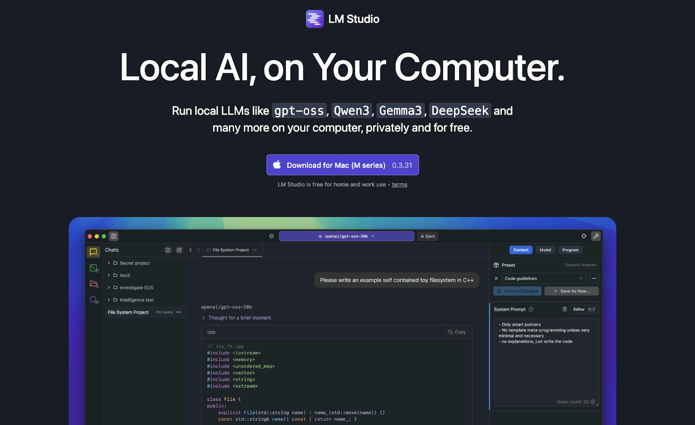
Task: Open the Discover search icon in sidebar
Action: (93, 300)
